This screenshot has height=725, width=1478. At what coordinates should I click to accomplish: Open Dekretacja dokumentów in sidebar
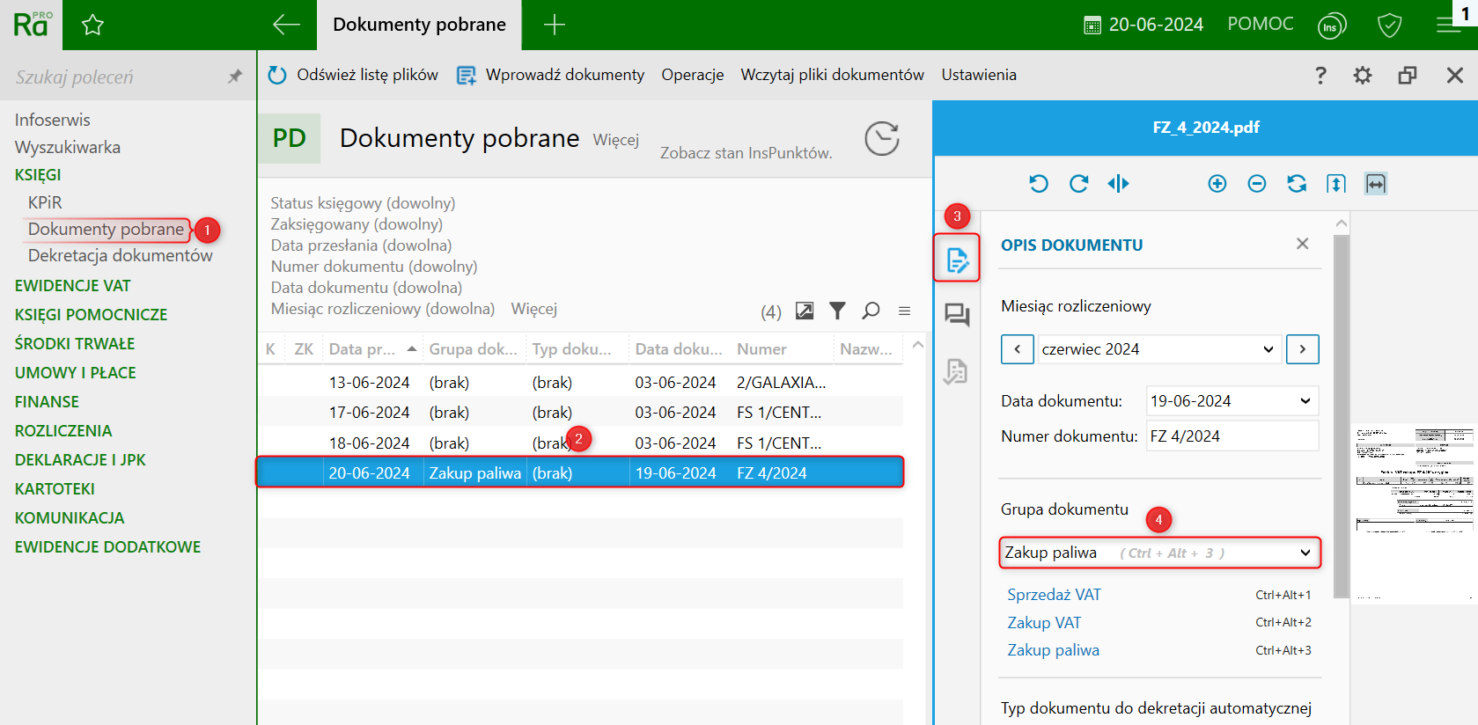coord(120,256)
